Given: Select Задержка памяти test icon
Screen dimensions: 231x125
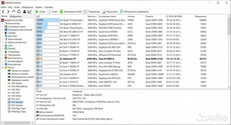Looking at the screenshot, I should pyautogui.click(x=9, y=80).
